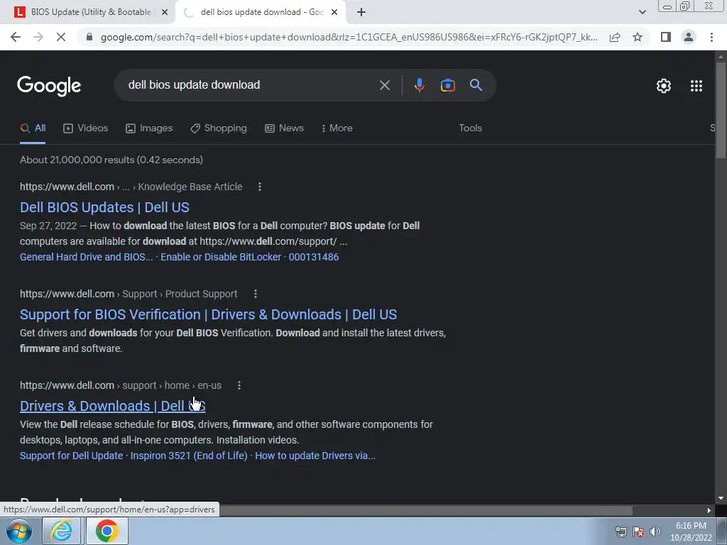Open Support for Dell Update sublink
The width and height of the screenshot is (727, 545).
pyautogui.click(x=72, y=456)
